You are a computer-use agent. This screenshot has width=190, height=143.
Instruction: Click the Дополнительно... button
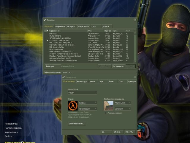[77, 124]
